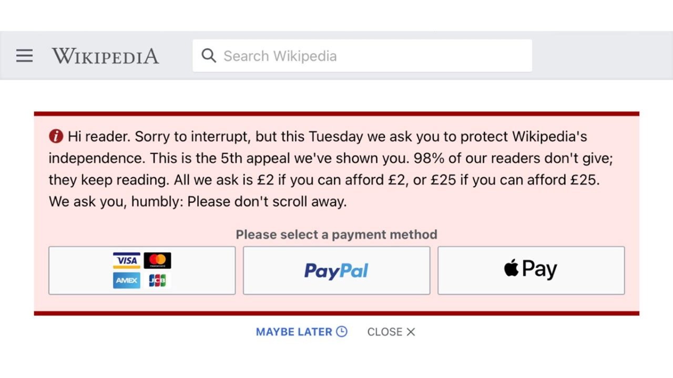Select the Visa card logo
The image size is (673, 378).
click(x=127, y=260)
